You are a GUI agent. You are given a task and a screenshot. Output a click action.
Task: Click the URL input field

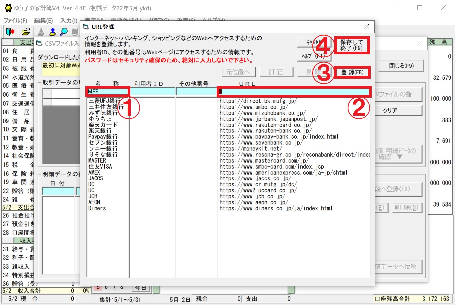(294, 92)
